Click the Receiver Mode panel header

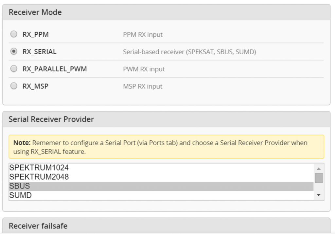point(35,12)
